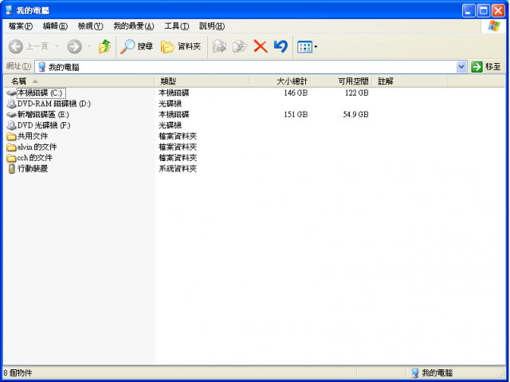Image resolution: width=510 pixels, height=382 pixels.
Task: Sort by the Type (類型) column header
Action: click(202, 81)
